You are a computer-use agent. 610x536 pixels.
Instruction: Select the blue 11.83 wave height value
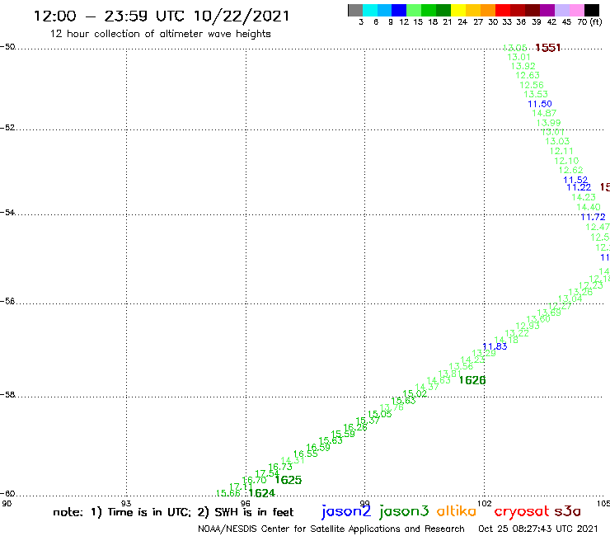coord(495,346)
